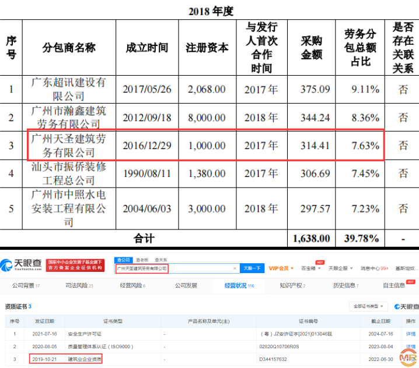Click the 广州天圣建筑劳务有限公司 cell
The height and width of the screenshot is (368, 419).
pyautogui.click(x=69, y=146)
